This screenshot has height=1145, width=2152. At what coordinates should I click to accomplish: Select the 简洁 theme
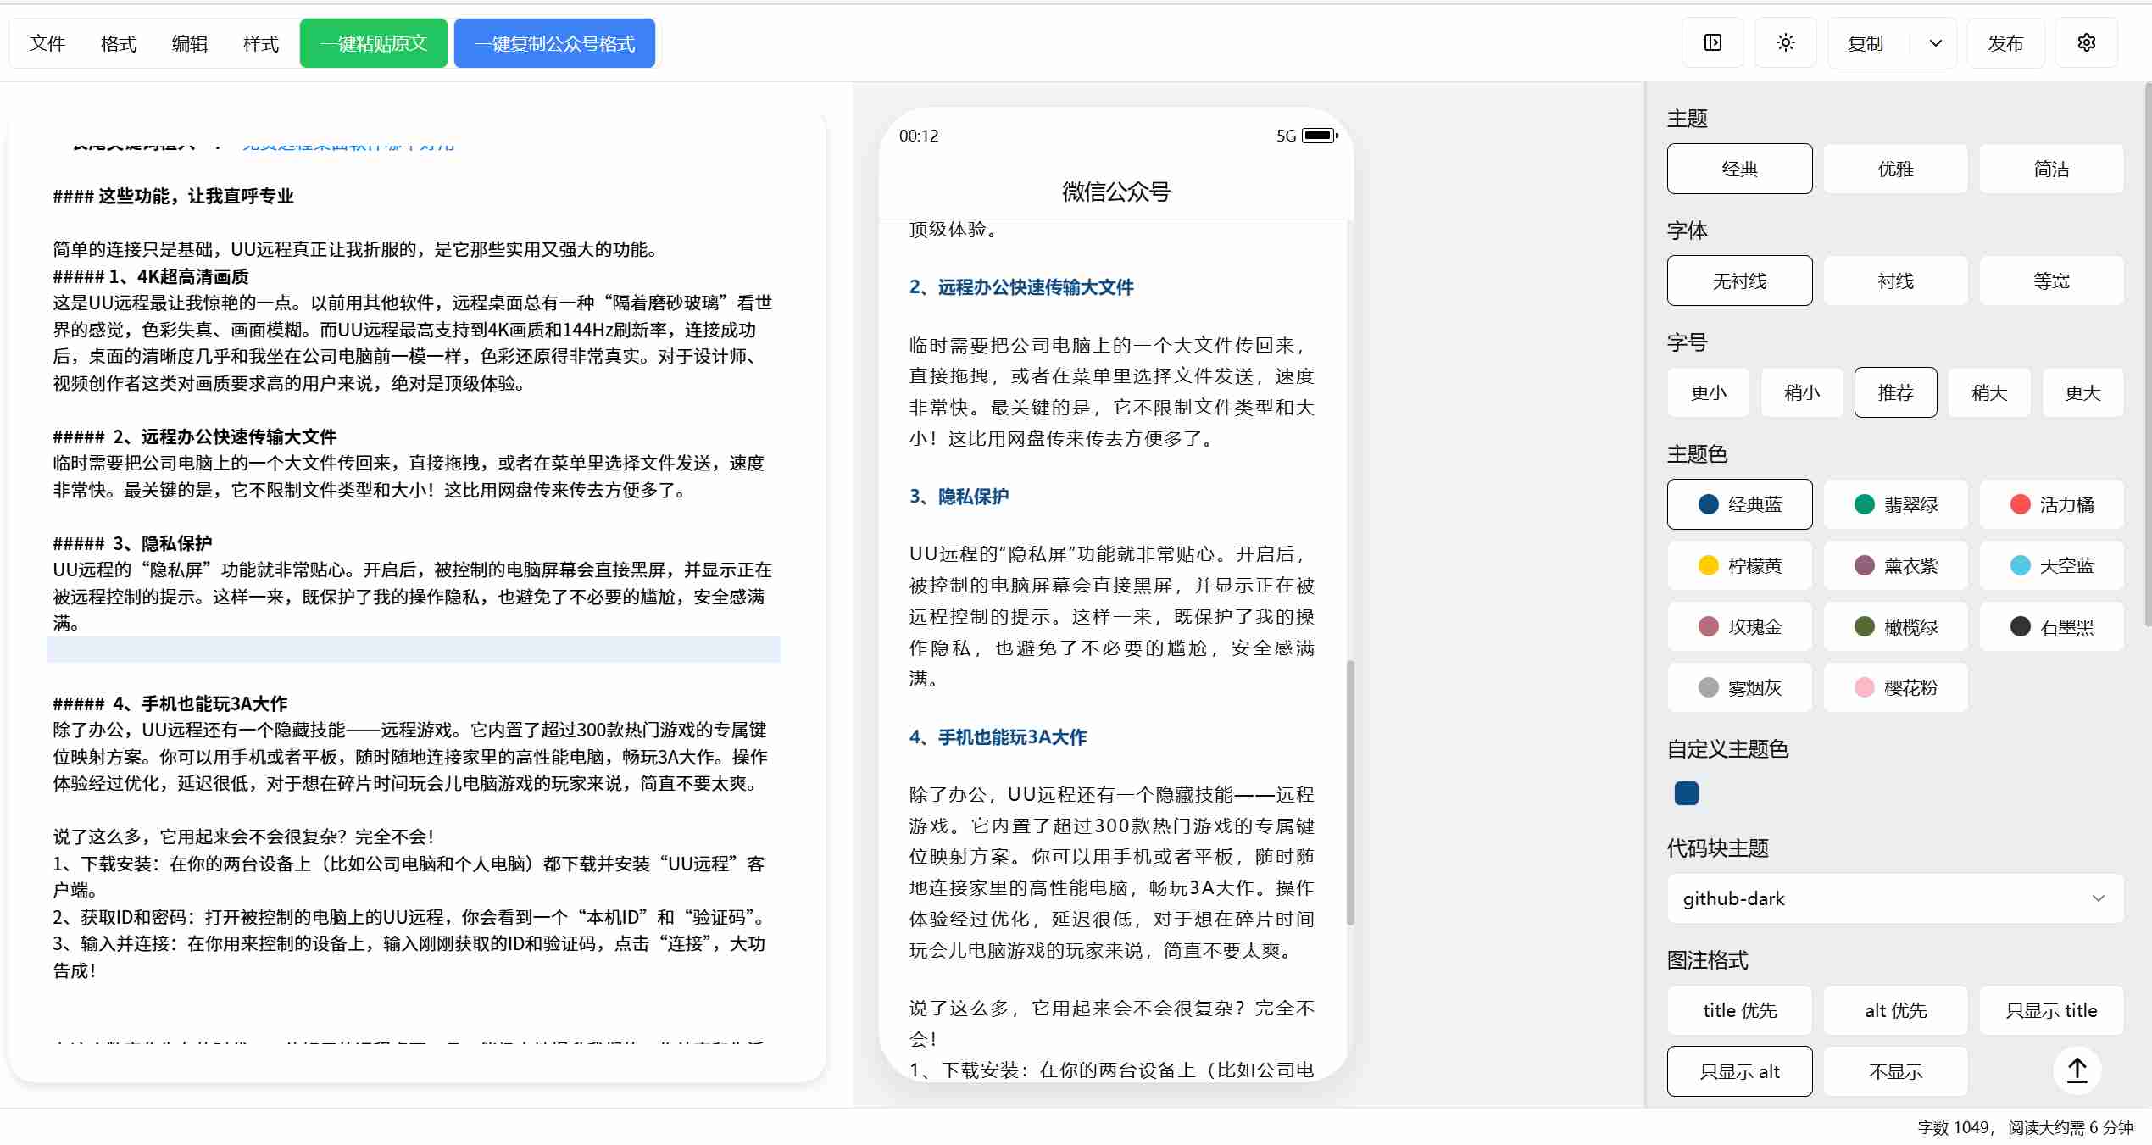2051,169
